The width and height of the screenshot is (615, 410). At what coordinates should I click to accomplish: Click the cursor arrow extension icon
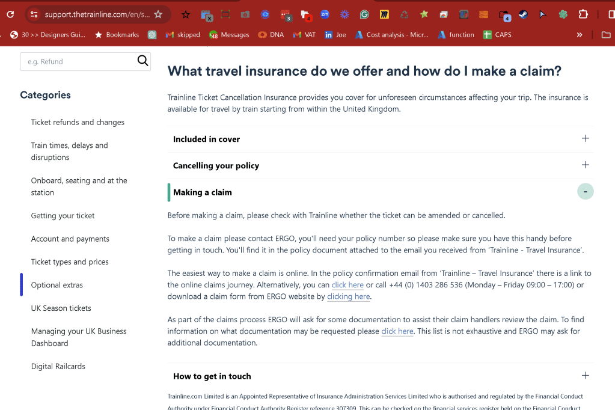click(x=543, y=14)
